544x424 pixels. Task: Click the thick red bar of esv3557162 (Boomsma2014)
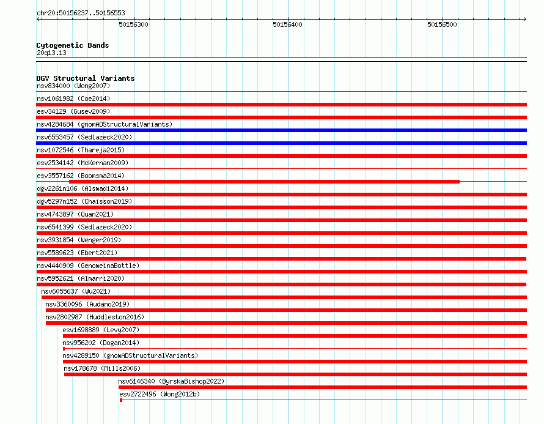(265, 182)
